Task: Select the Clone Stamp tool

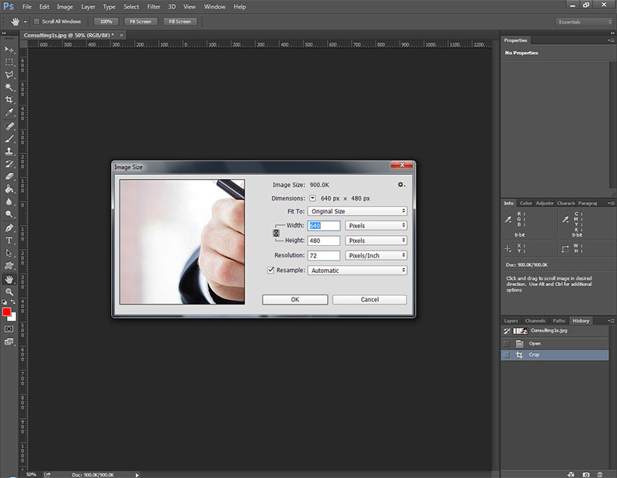Action: (x=8, y=151)
